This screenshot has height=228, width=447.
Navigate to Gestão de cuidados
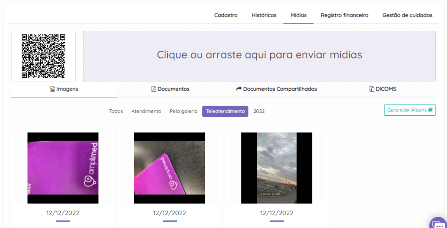(407, 15)
